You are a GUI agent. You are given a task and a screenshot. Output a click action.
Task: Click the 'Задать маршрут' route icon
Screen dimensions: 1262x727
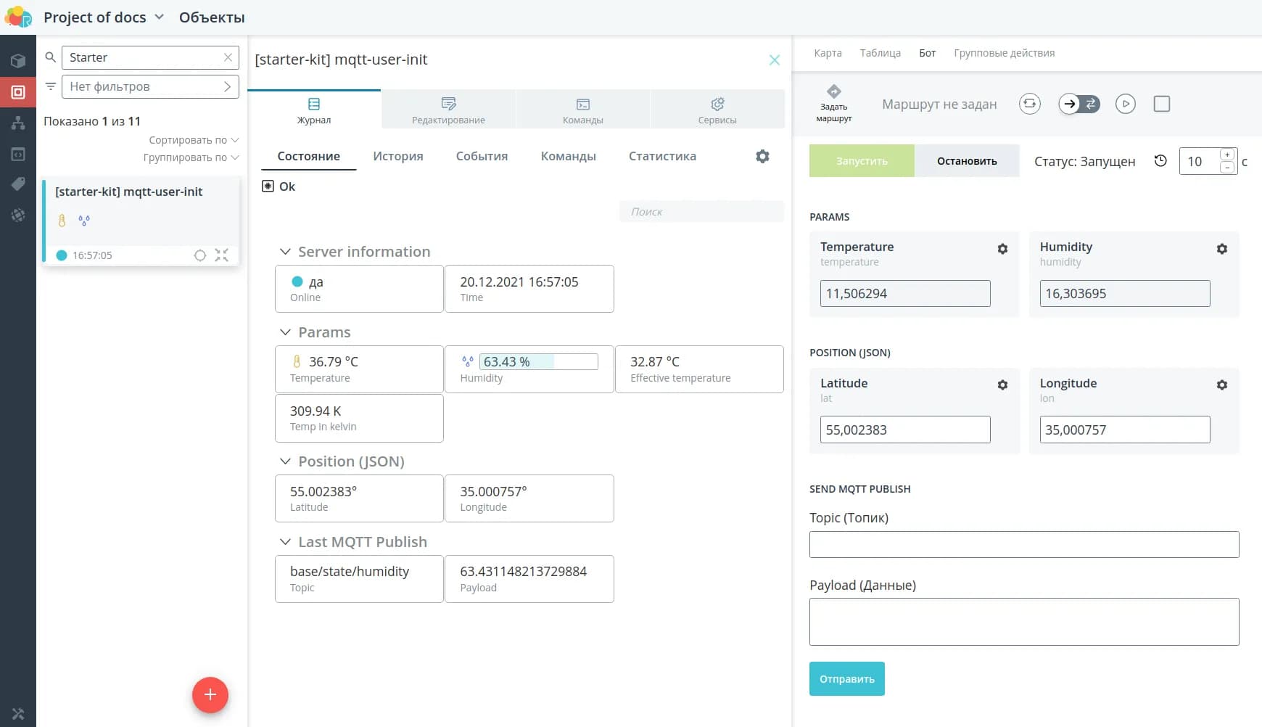pyautogui.click(x=833, y=92)
